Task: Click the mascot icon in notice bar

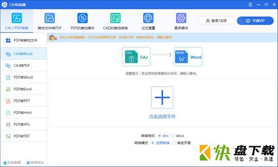Action: [53, 38]
